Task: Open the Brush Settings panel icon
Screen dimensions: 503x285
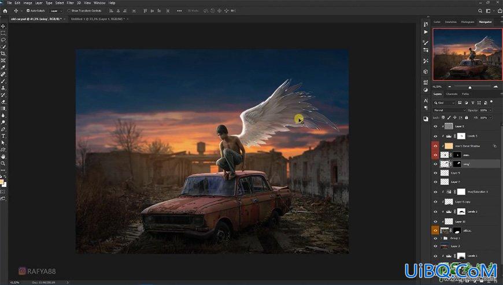Action: 426,43
